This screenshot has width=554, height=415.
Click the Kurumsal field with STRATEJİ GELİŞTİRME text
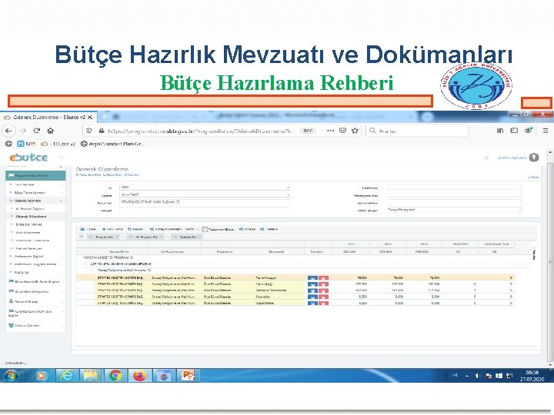tap(205, 202)
